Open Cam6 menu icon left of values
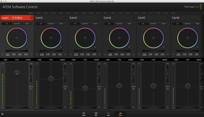 (x=173, y=54)
